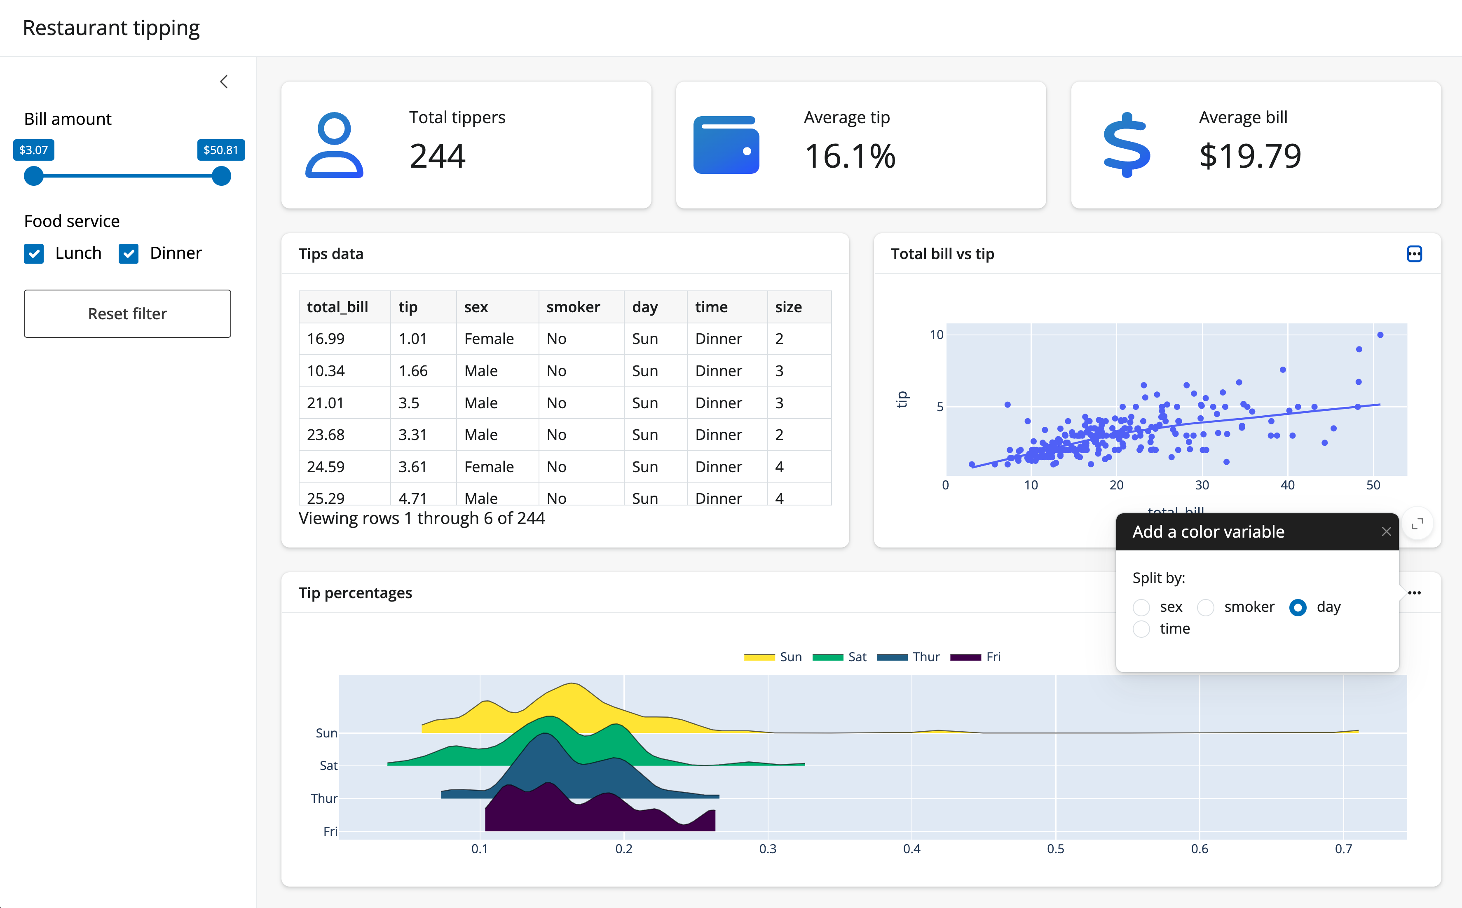Collapse the sidebar with the chevron arrow
This screenshot has height=908, width=1462.
tap(224, 82)
